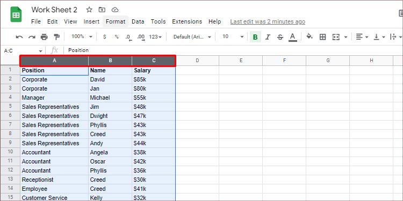Select column A header
The height and width of the screenshot is (201, 403).
click(x=54, y=61)
